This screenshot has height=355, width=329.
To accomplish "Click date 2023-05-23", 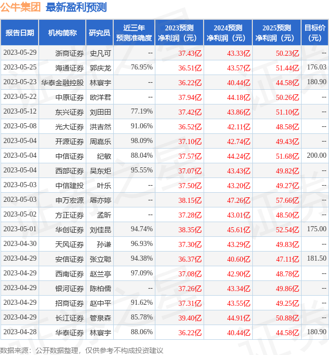I will (x=20, y=82).
